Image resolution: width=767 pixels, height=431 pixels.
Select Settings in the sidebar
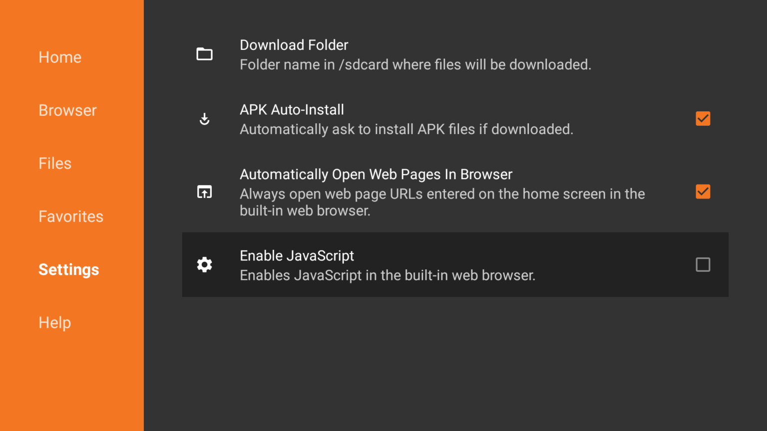pyautogui.click(x=69, y=269)
